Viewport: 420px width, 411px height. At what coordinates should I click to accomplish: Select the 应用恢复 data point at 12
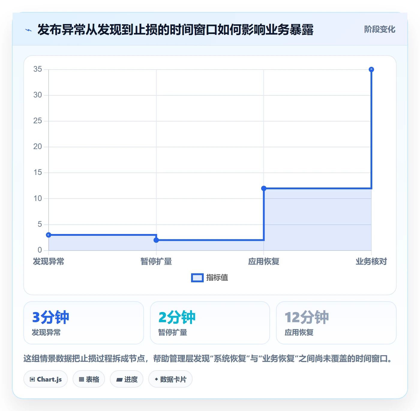[x=264, y=188]
